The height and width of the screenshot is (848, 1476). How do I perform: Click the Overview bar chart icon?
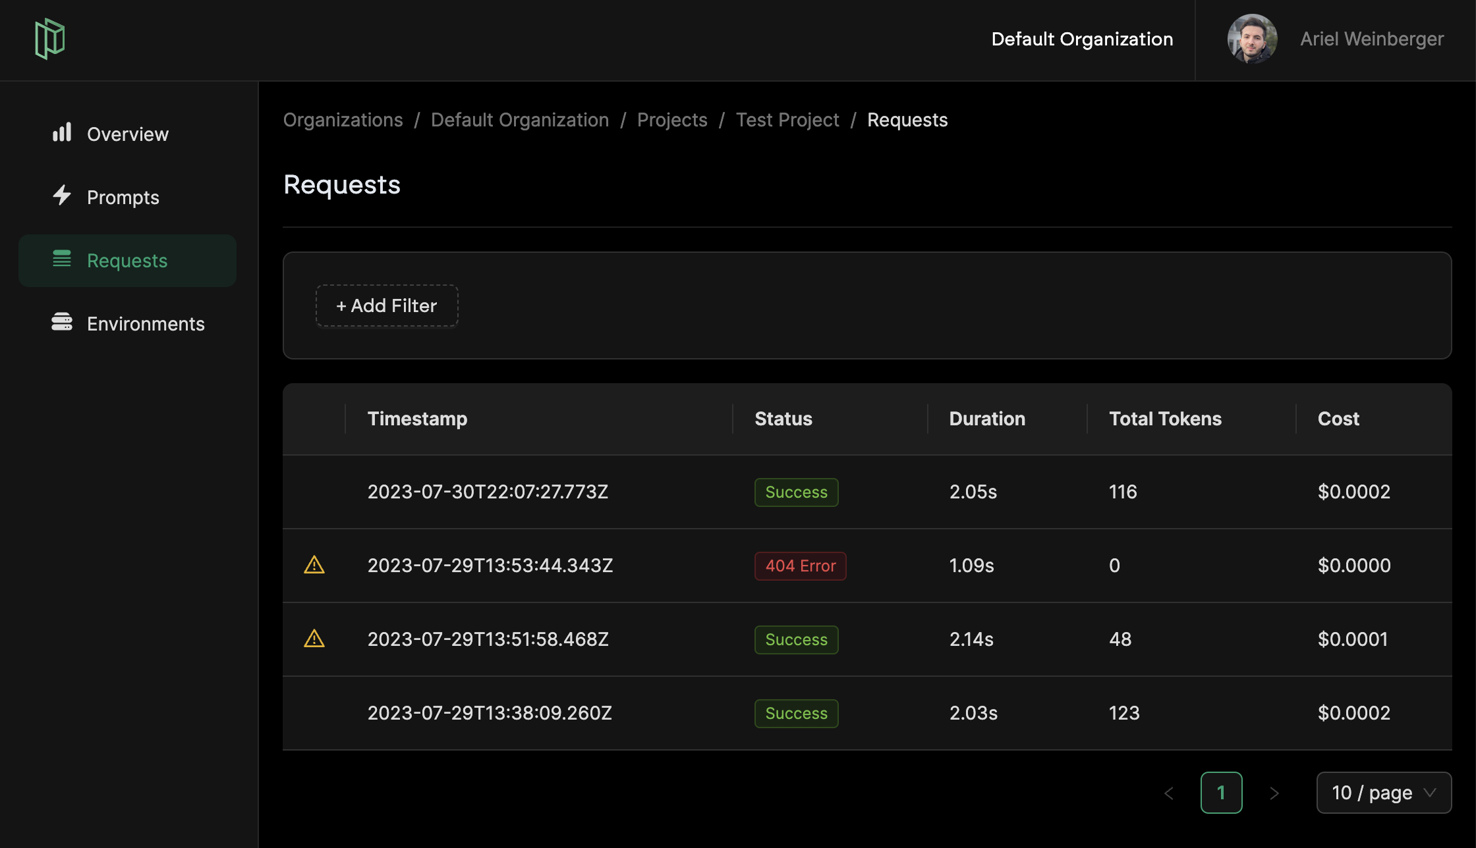pyautogui.click(x=62, y=132)
